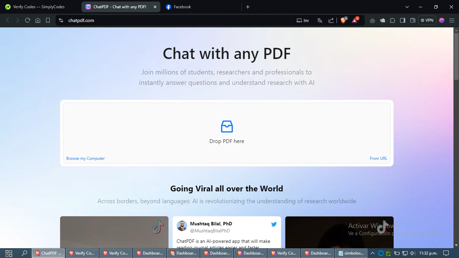Open the taskbar clock showing 11:32 p.m.
The width and height of the screenshot is (459, 258).
428,253
